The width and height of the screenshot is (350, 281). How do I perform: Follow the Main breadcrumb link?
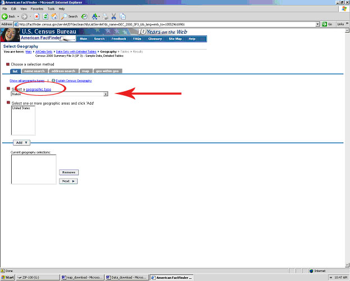tap(28, 52)
